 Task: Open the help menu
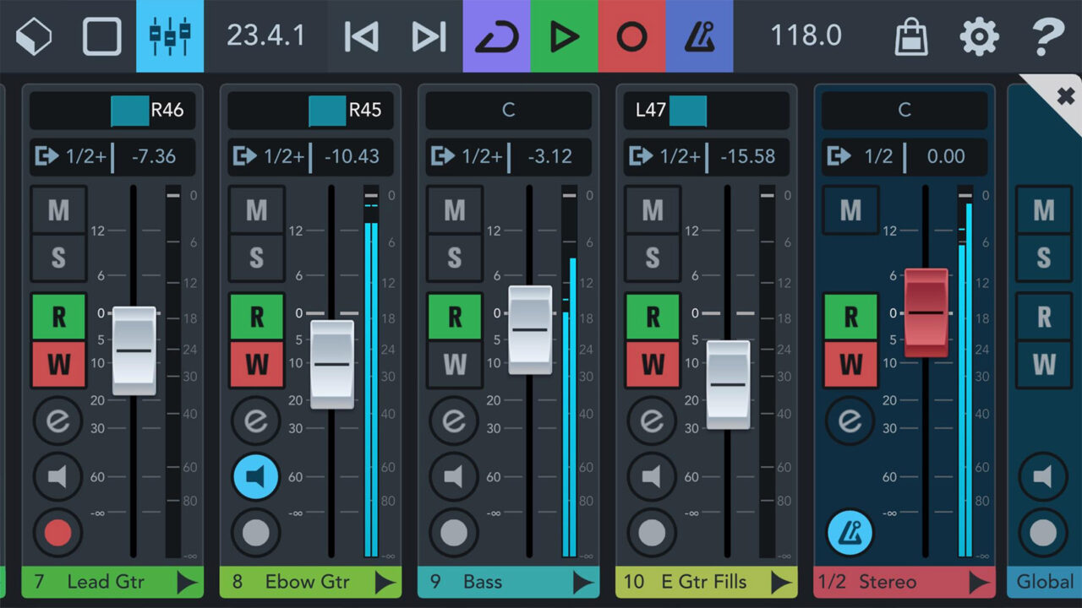click(x=1046, y=35)
